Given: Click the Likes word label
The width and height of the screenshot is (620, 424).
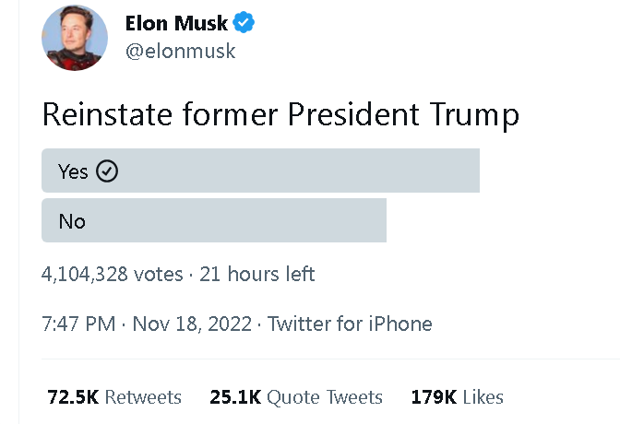Looking at the screenshot, I should 483,396.
